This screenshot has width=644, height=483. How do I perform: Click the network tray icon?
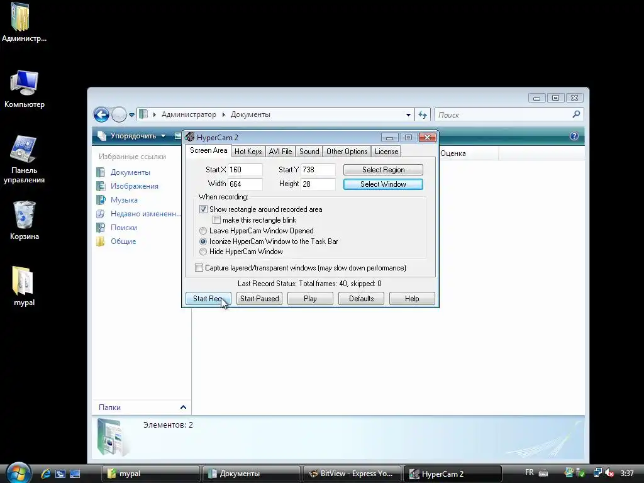(597, 473)
